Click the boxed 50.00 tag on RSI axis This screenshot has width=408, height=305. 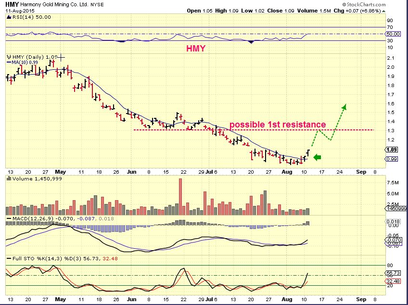(393, 34)
